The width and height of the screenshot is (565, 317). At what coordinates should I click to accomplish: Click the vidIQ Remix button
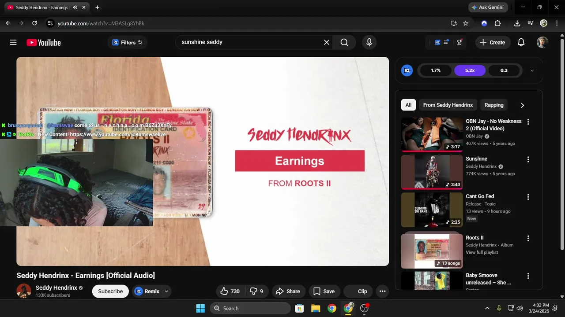tap(147, 291)
